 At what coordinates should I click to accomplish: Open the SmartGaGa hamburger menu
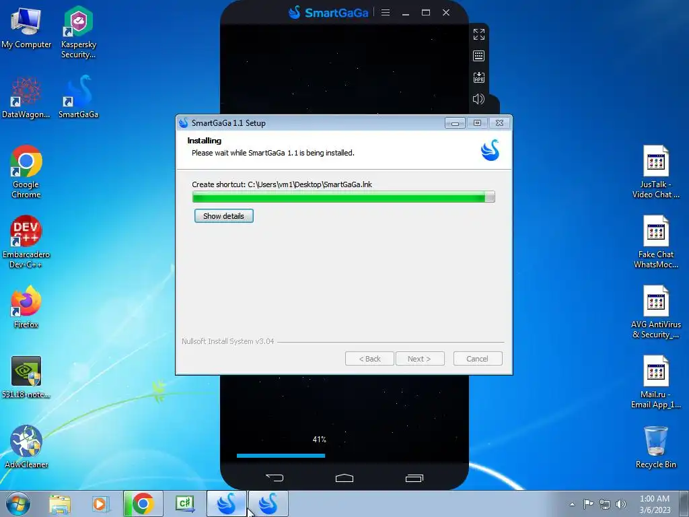pyautogui.click(x=386, y=12)
